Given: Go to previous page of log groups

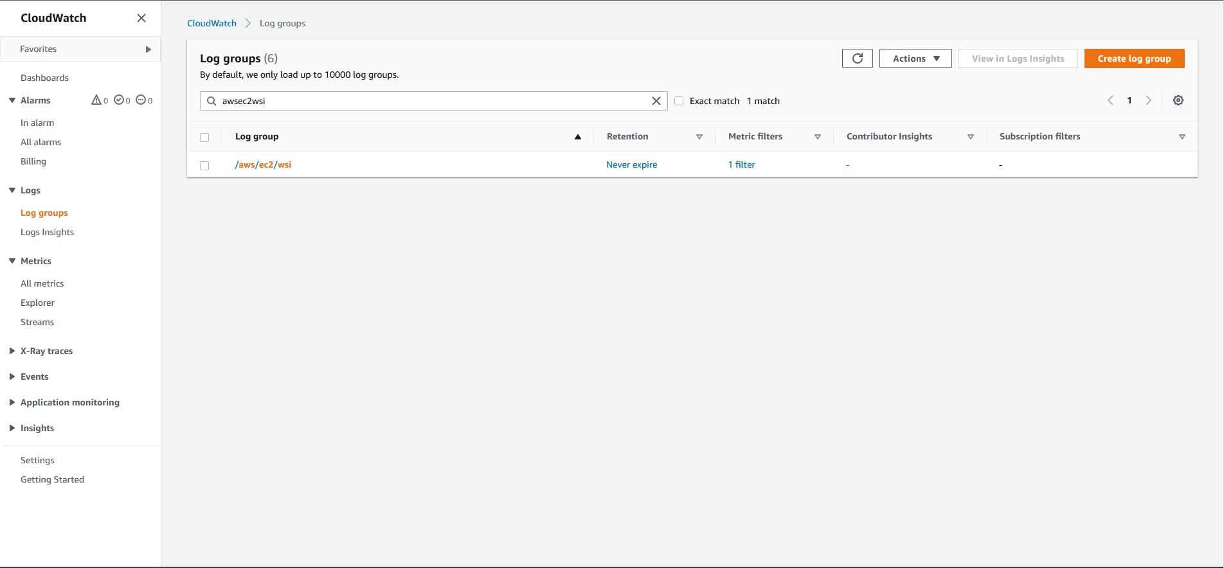Looking at the screenshot, I should pos(1110,100).
